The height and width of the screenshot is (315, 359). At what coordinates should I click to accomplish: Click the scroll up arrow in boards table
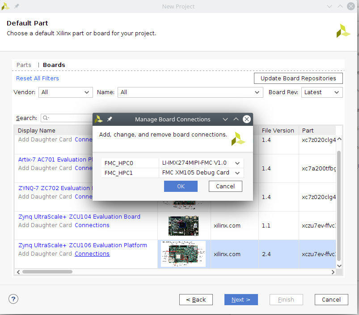339,139
